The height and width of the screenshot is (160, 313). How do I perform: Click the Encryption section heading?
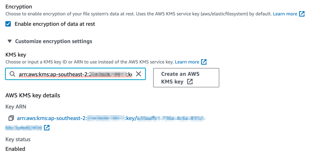tap(19, 7)
